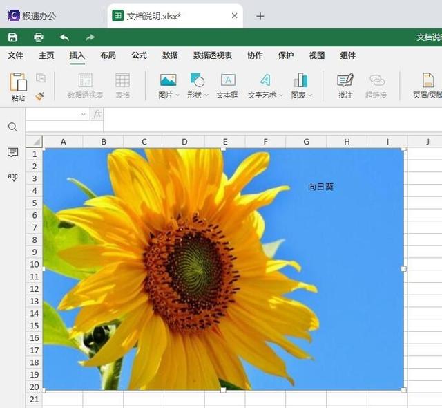Click the Print icon
442x408 pixels.
tap(39, 37)
